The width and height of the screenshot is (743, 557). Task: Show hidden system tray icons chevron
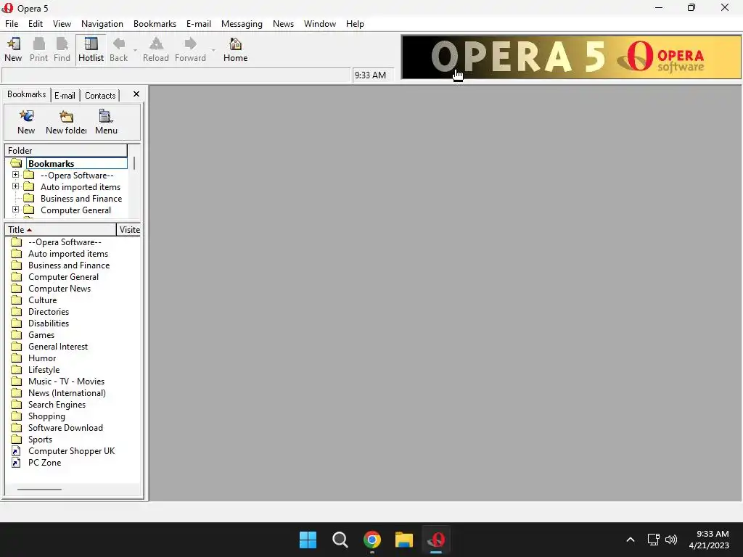pyautogui.click(x=631, y=540)
